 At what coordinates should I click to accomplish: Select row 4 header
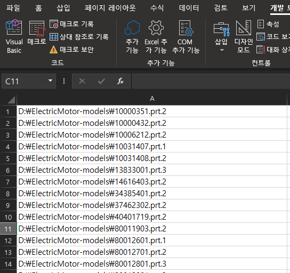[x=8, y=147]
